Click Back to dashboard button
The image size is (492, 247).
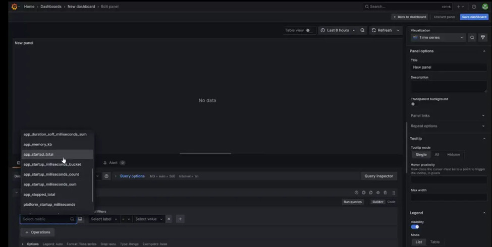click(x=410, y=17)
